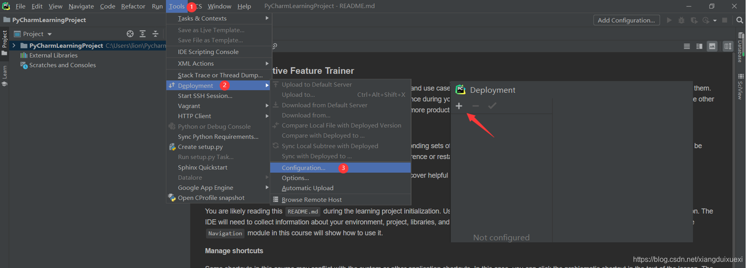The height and width of the screenshot is (268, 747).
Task: Expand HTTP Client submenu
Action: [219, 116]
